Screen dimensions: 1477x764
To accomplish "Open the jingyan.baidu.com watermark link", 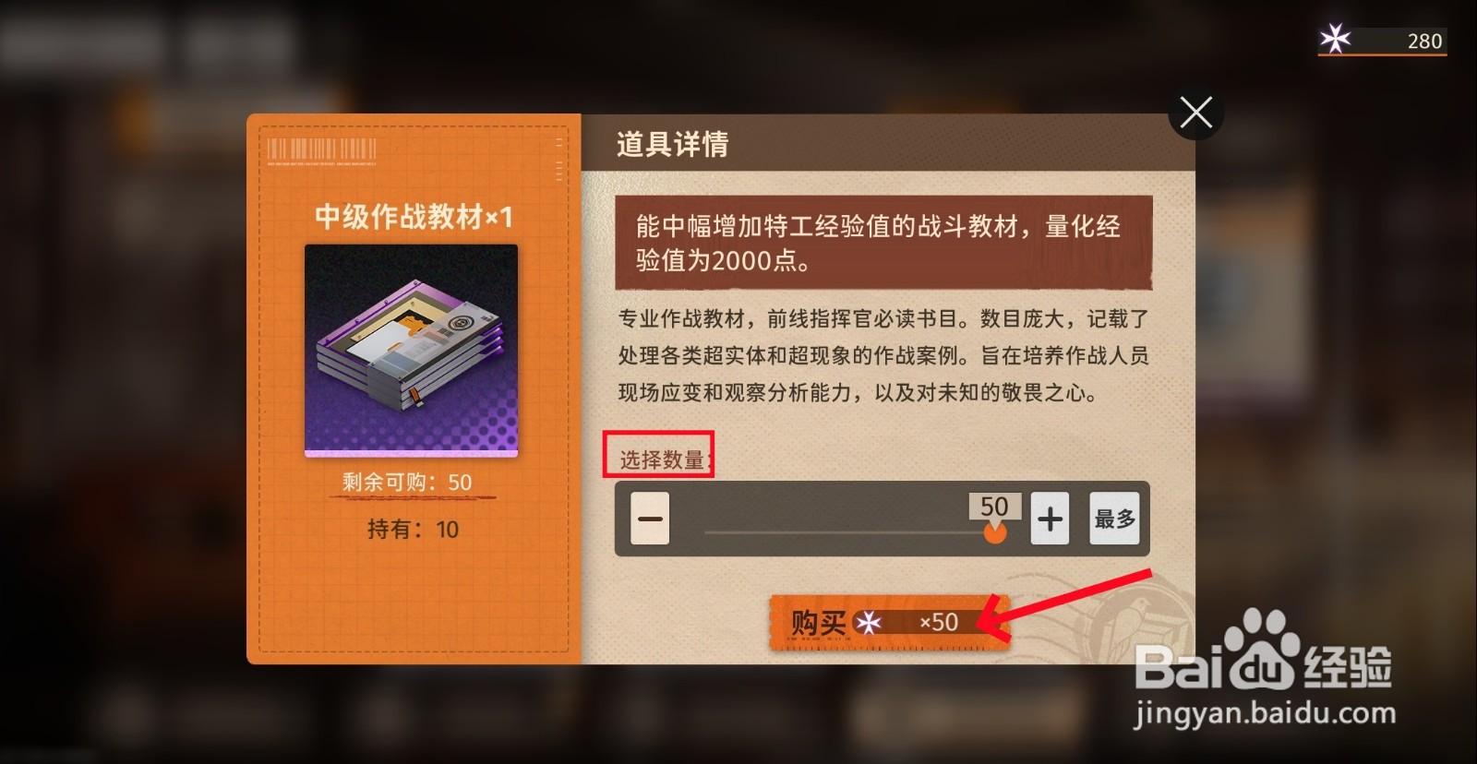I will [1265, 713].
